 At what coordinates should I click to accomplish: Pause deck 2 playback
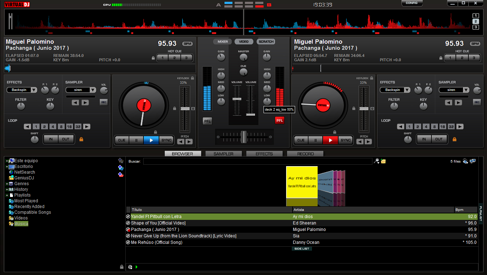[x=315, y=140]
